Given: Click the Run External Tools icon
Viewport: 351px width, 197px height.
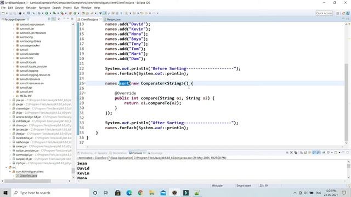Looking at the screenshot, I should pos(62,13).
